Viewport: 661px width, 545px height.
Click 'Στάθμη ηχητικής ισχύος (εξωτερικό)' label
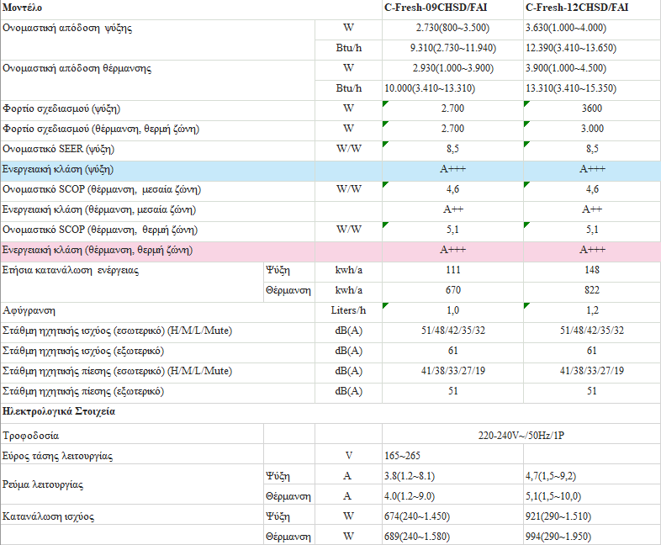(x=83, y=351)
